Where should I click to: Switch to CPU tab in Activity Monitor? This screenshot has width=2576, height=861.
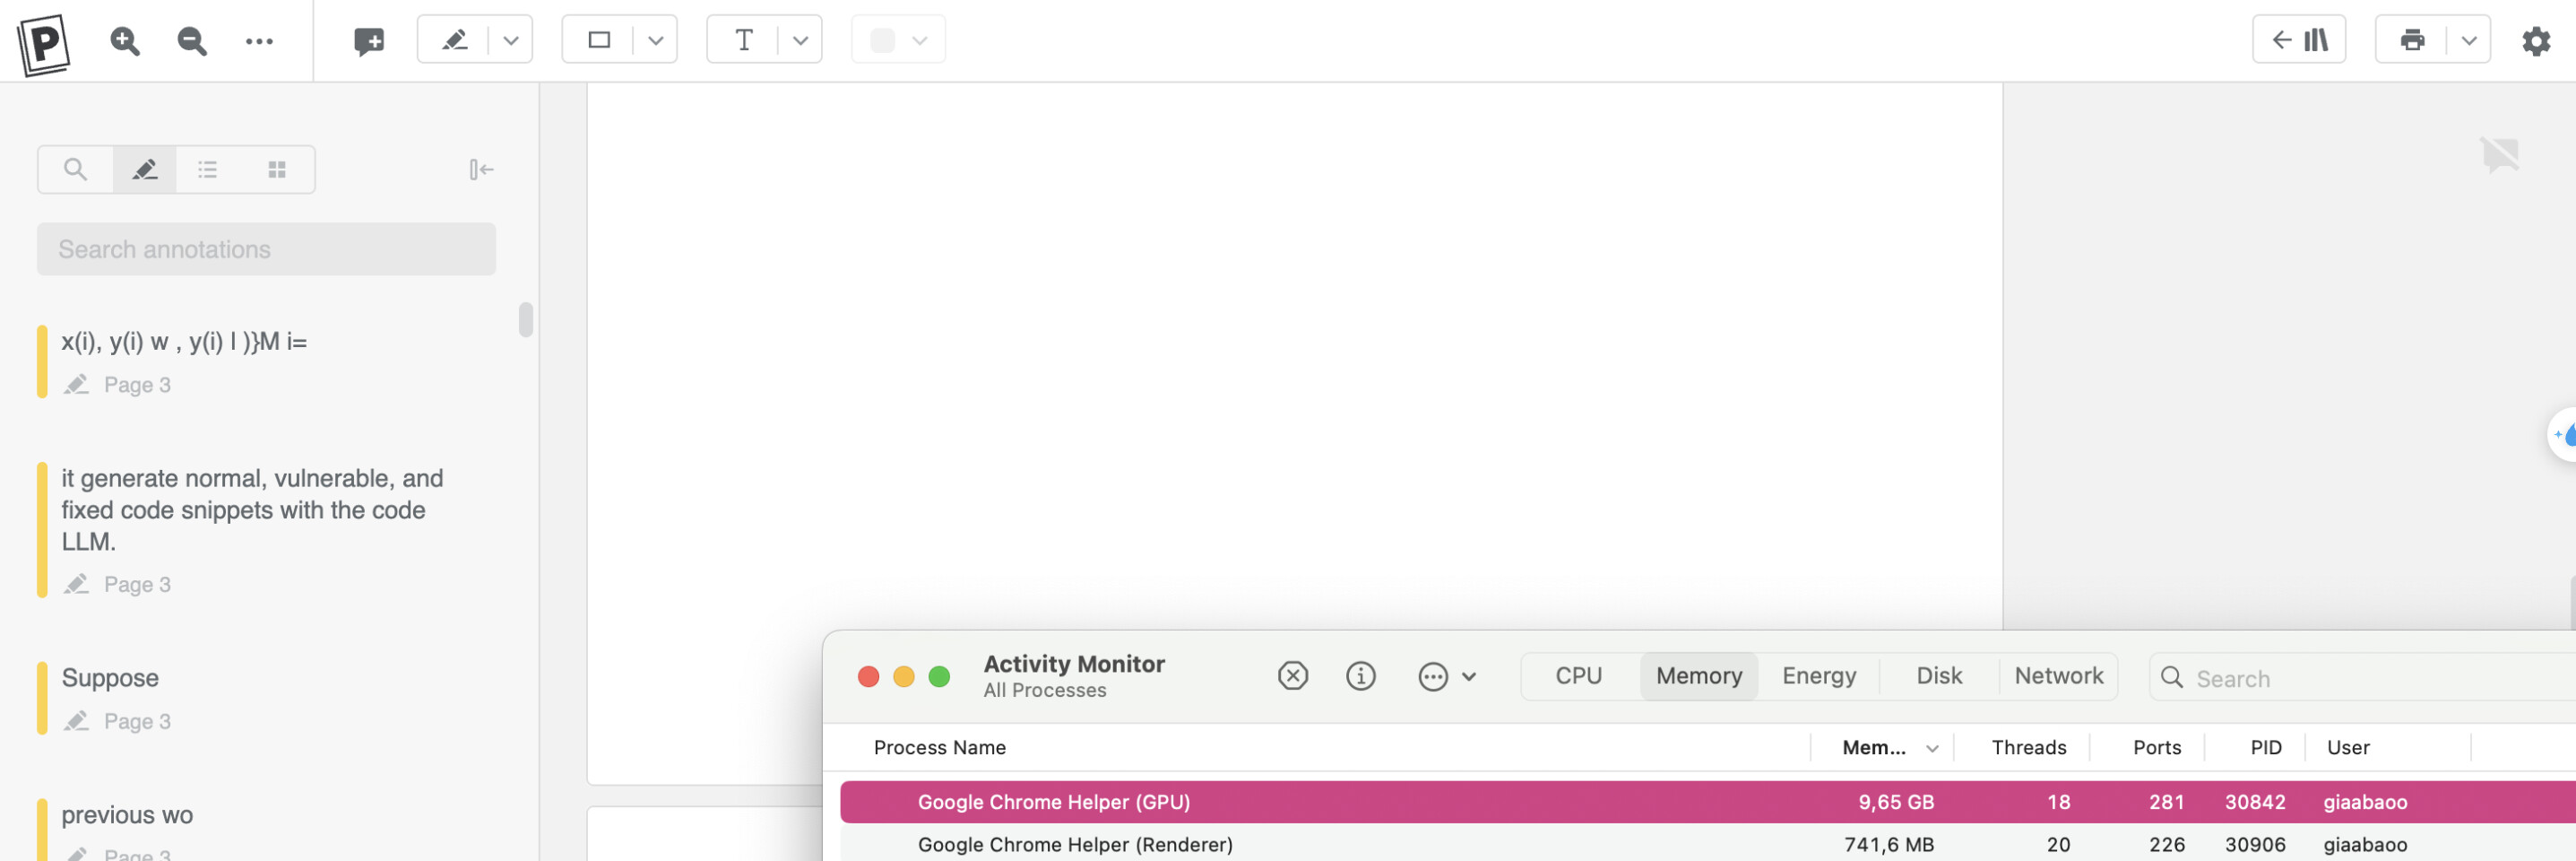coord(1578,675)
